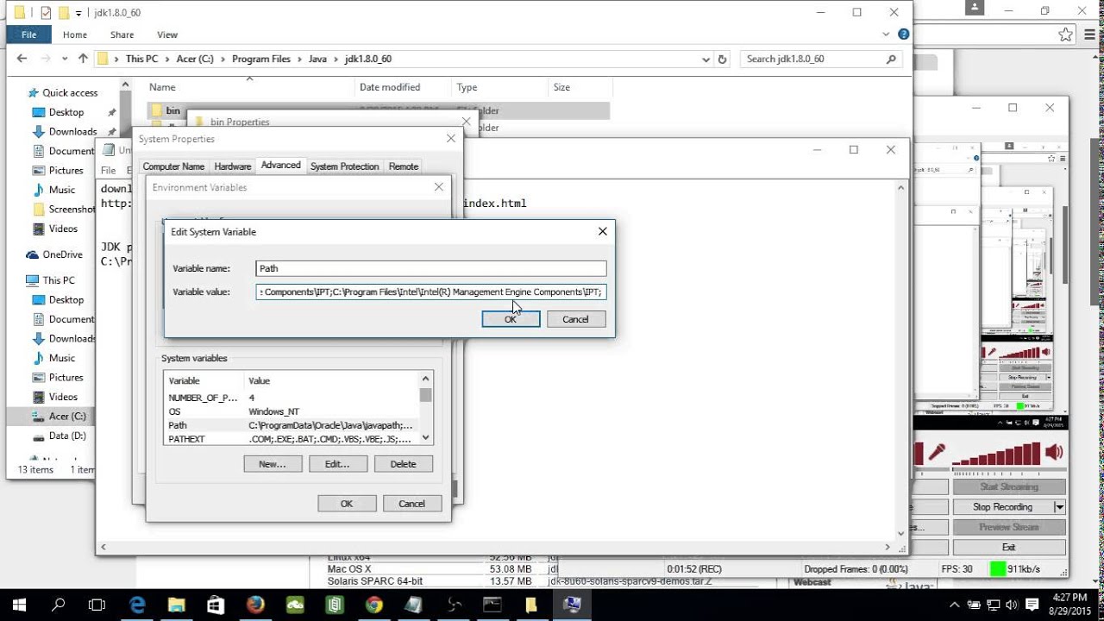Open the Computer Name tab
The height and width of the screenshot is (621, 1104).
pos(173,166)
